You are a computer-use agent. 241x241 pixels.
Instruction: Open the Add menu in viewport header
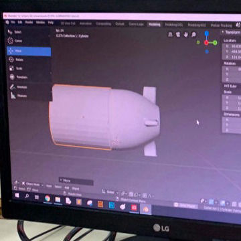[67, 188]
